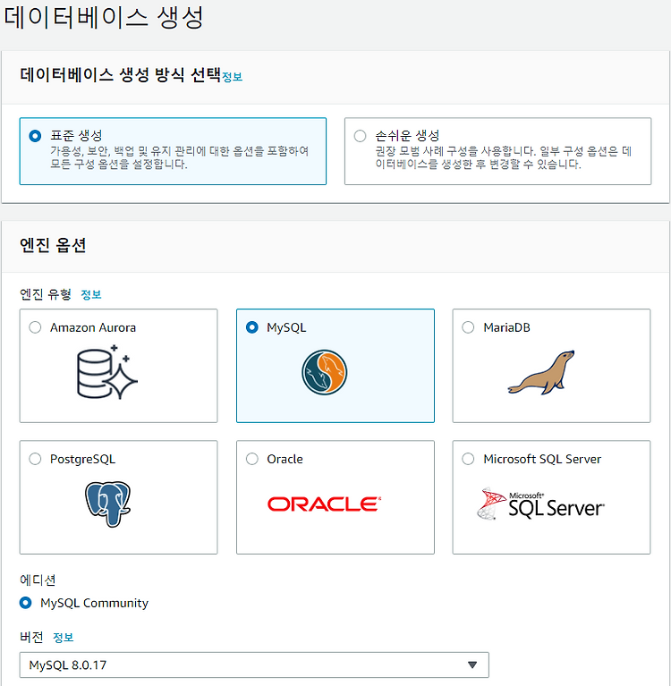Open 정보 link next to 버전
The height and width of the screenshot is (686, 671).
(x=63, y=638)
